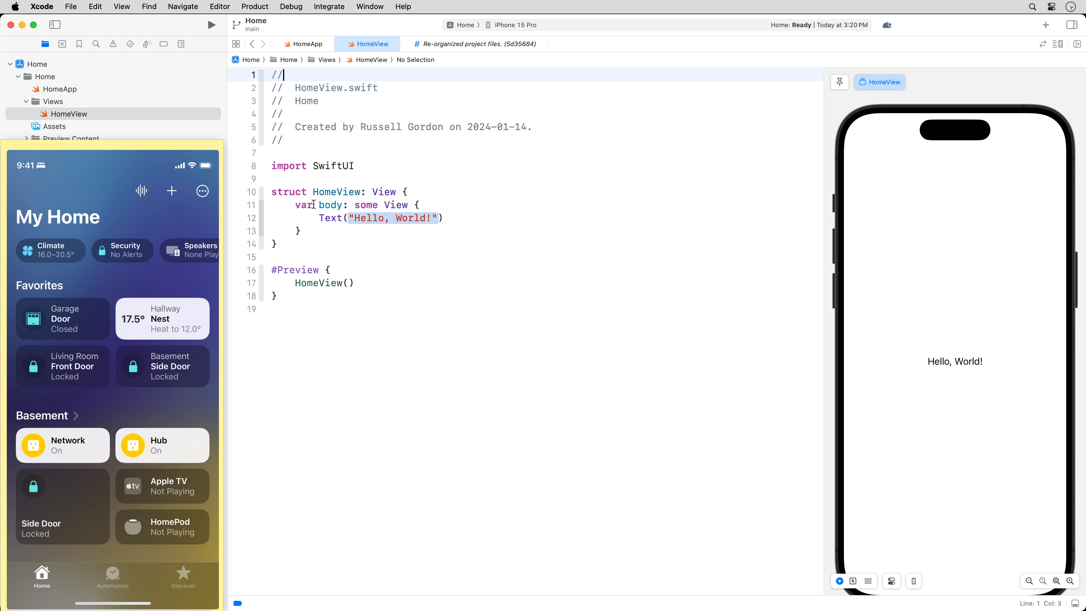Collapse the Home folder group
Image resolution: width=1086 pixels, height=611 pixels.
click(x=18, y=76)
